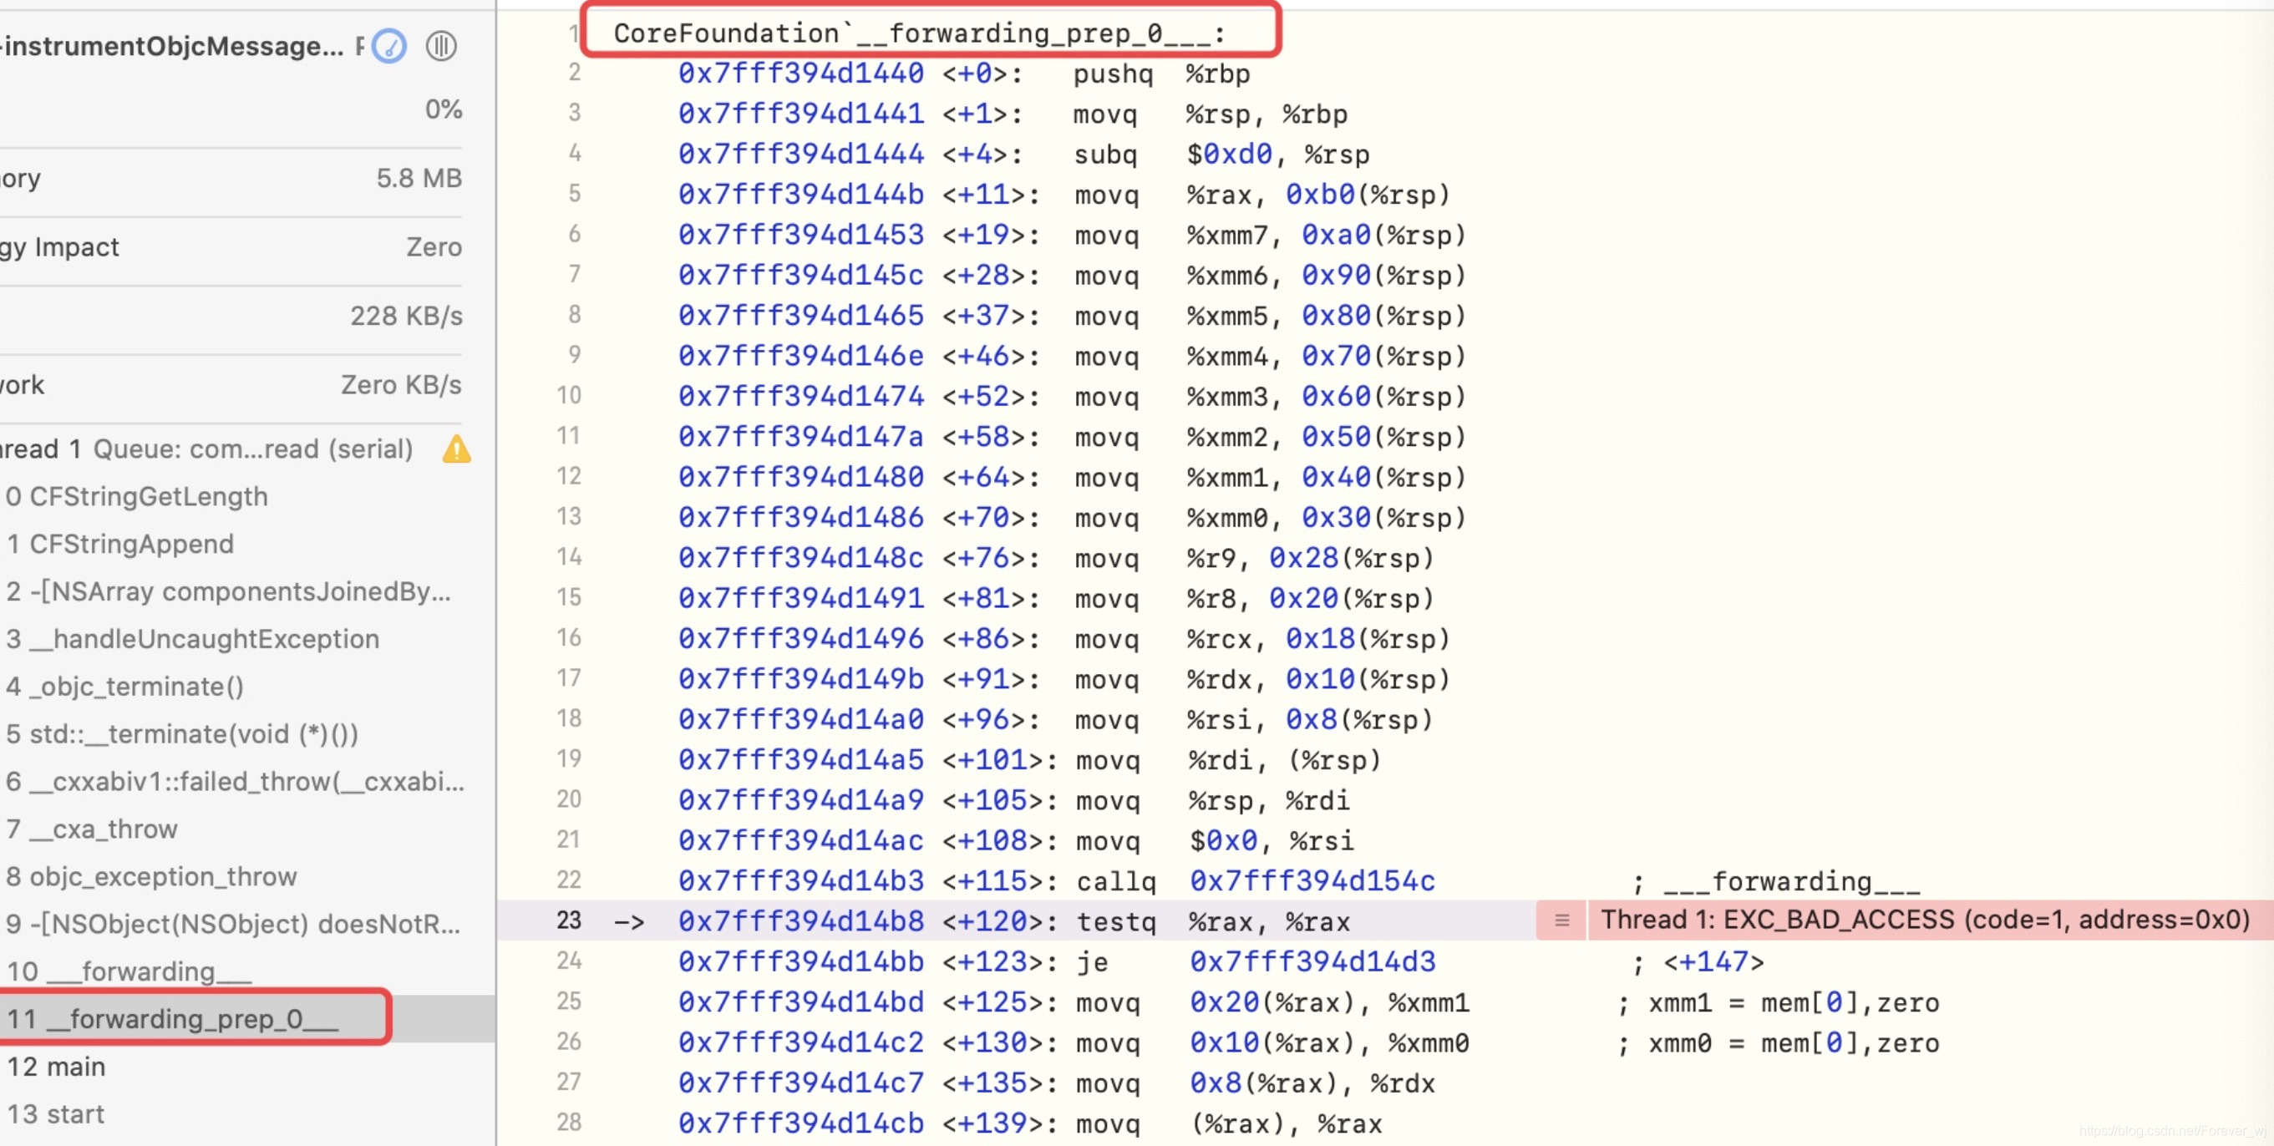The height and width of the screenshot is (1146, 2274).
Task: Click the CoreFoundation`__forwarding_prep_0___ header line
Action: pos(920,33)
